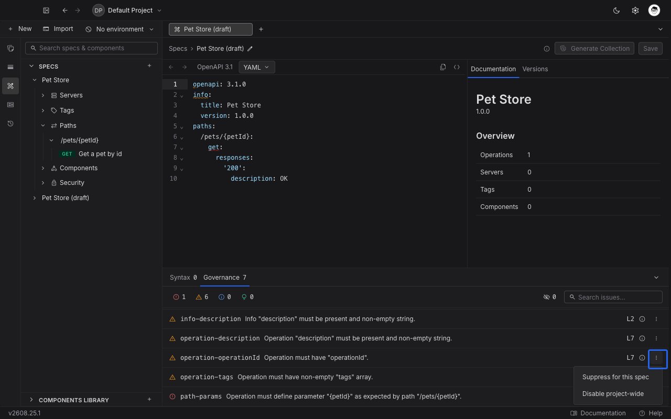Screen dimensions: 671x419
Task: Open kebab menu for operation-description issue
Action: (x=656, y=338)
